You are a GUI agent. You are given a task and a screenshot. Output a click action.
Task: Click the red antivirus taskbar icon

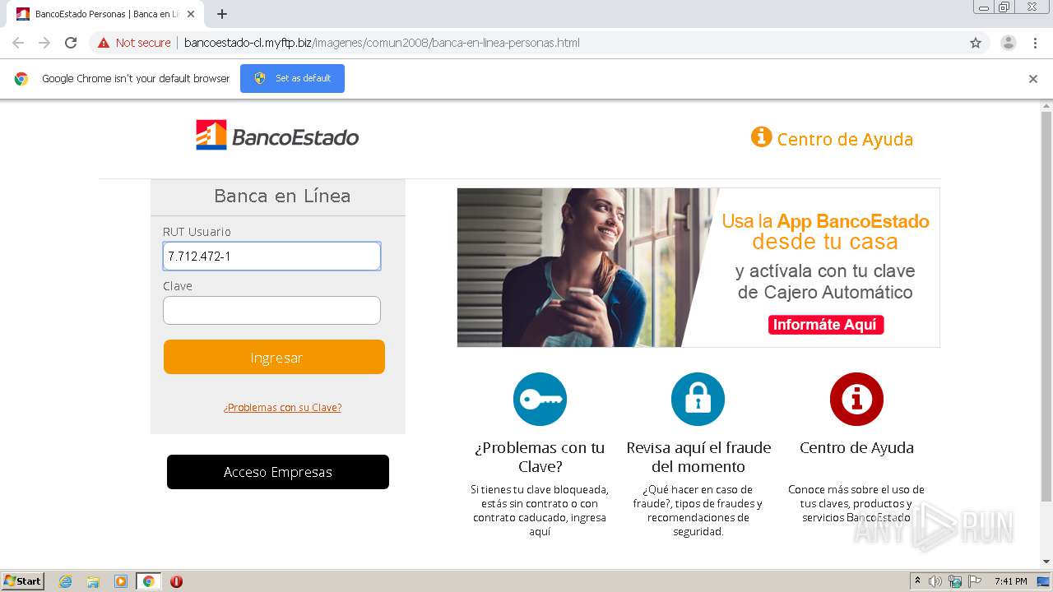176,581
